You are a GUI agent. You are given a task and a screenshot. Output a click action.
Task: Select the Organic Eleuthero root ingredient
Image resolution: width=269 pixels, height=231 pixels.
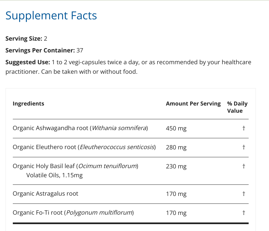click(84, 147)
